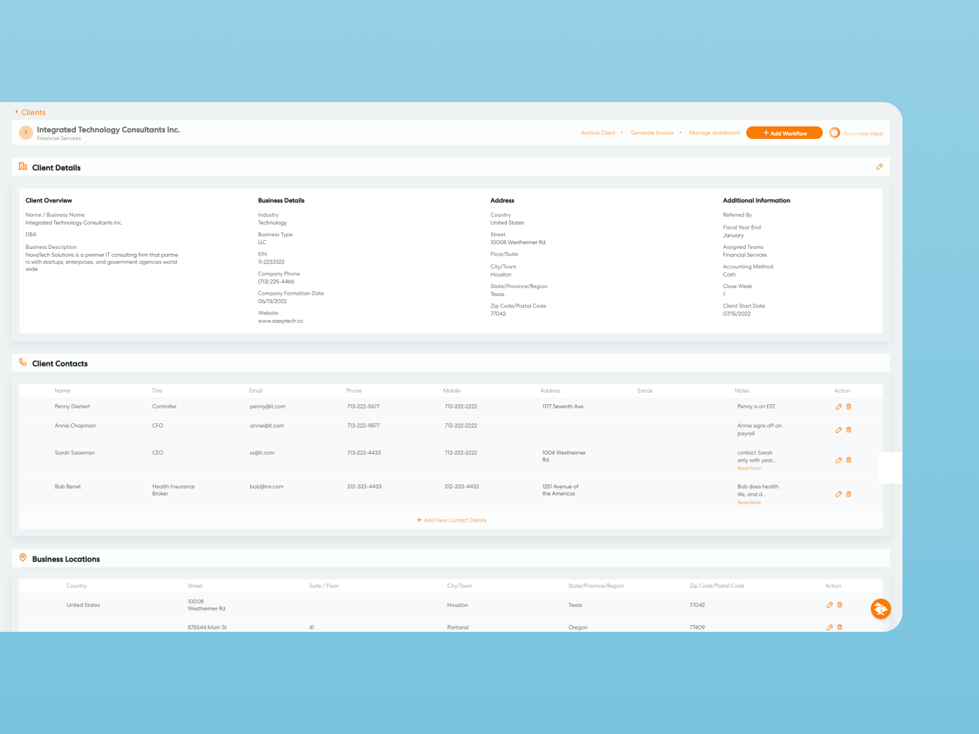Screen dimensions: 979x734
Task: Delete the Houston business location
Action: [x=839, y=605]
